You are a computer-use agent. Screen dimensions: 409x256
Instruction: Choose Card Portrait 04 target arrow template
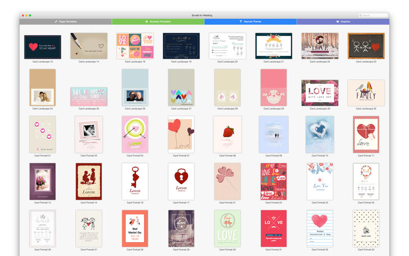135,135
